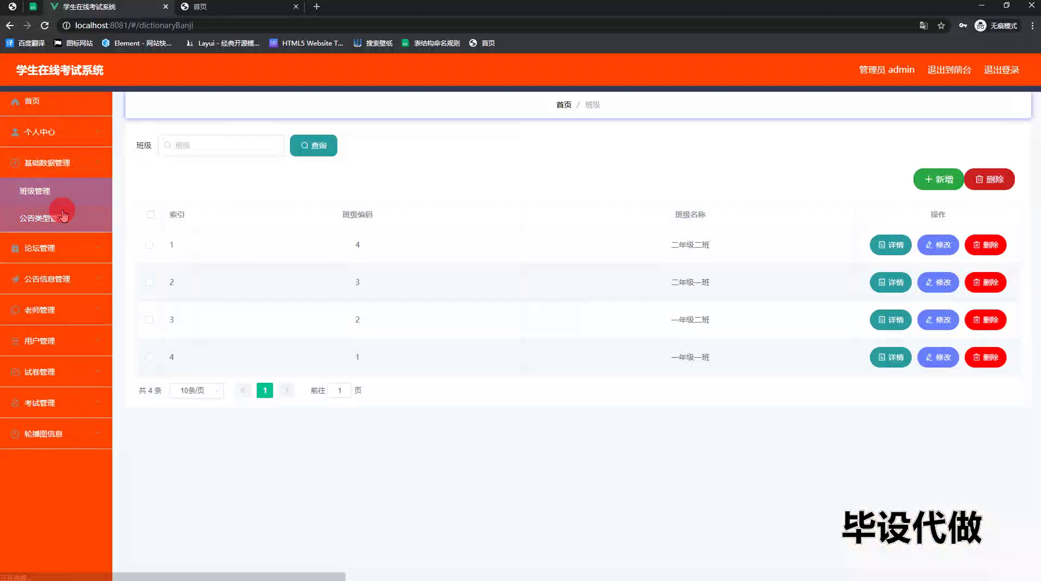Click the 论坛管理 sidebar icon
This screenshot has height=581, width=1041.
tap(15, 248)
